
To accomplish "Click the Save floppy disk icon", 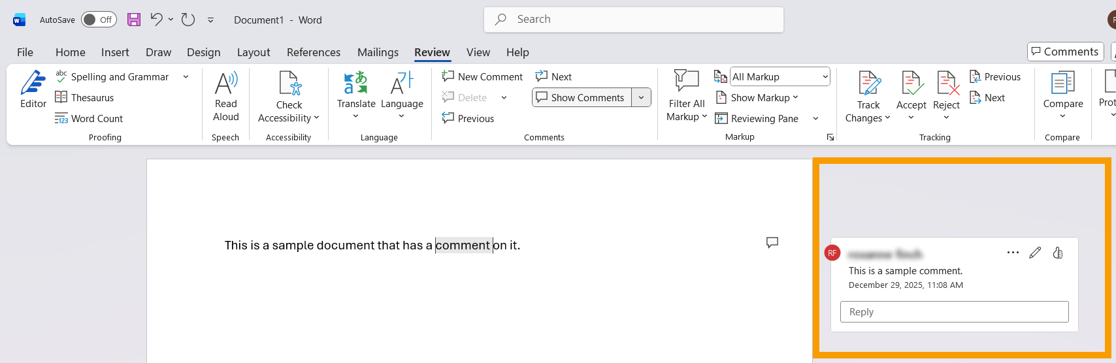I will click(x=134, y=20).
